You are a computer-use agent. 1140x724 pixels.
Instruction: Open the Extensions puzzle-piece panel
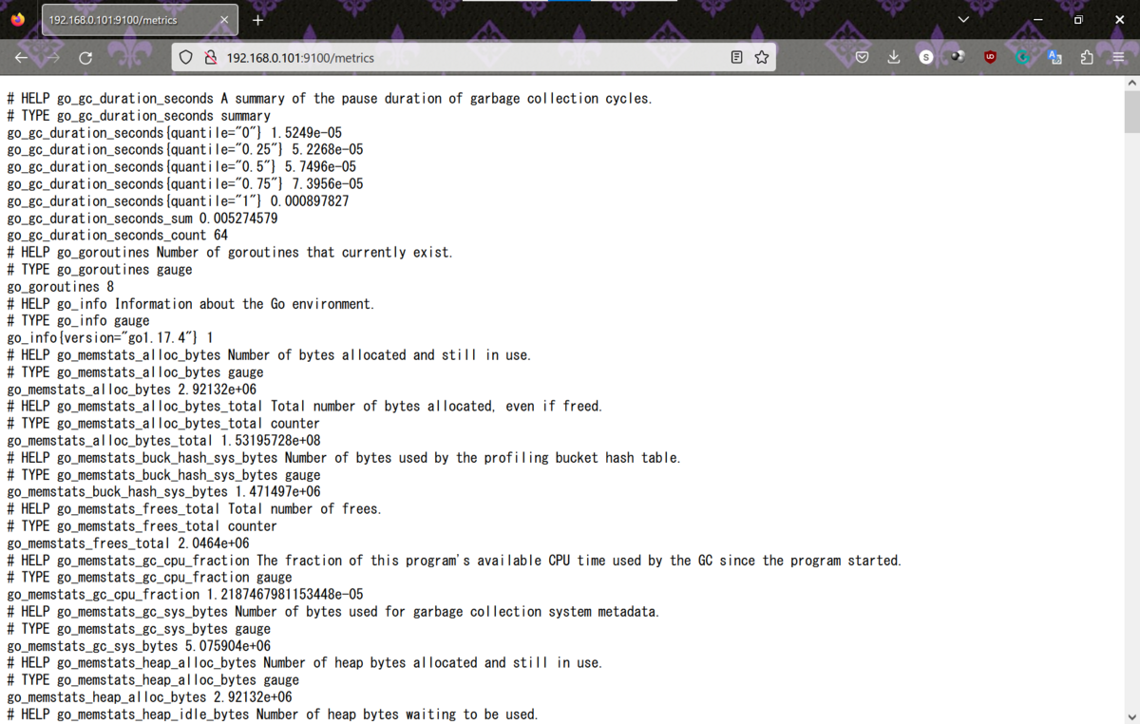(x=1086, y=57)
